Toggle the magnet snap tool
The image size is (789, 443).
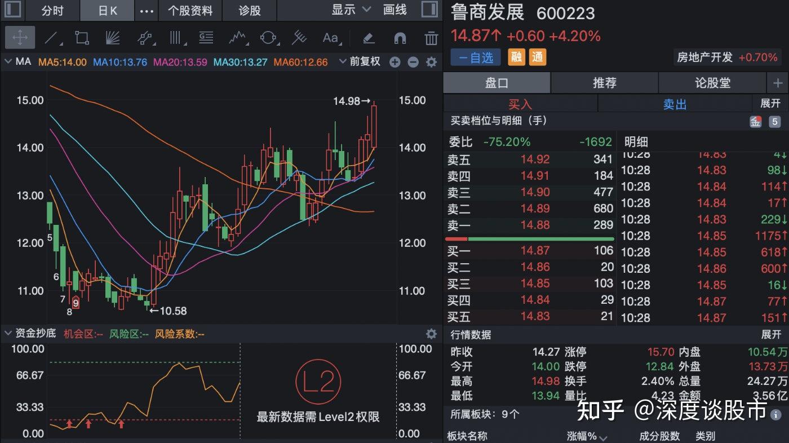coord(400,38)
